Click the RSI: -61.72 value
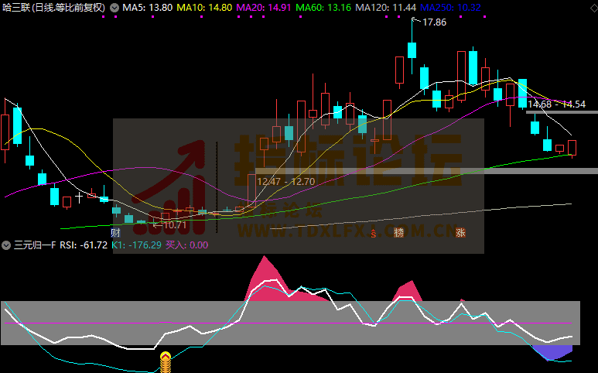Viewport: 598px width, 373px height. tap(84, 245)
